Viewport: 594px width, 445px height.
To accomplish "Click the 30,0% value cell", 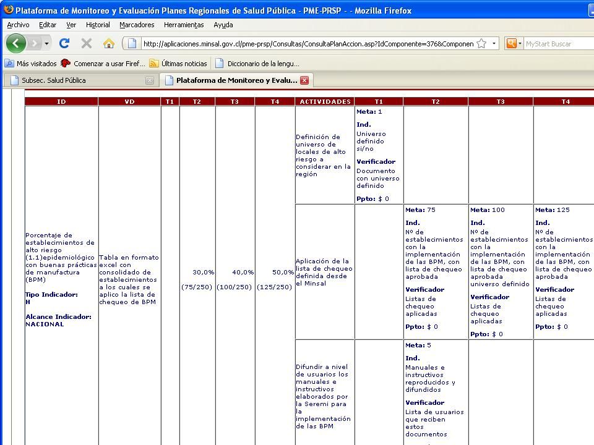I will [x=203, y=272].
